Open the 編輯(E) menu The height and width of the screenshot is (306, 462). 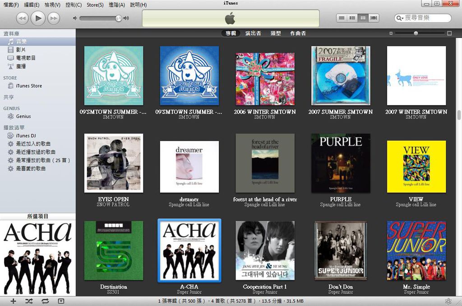coord(32,5)
